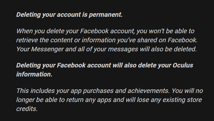Click the word 'achievements' in the last paragraph

(x=149, y=91)
